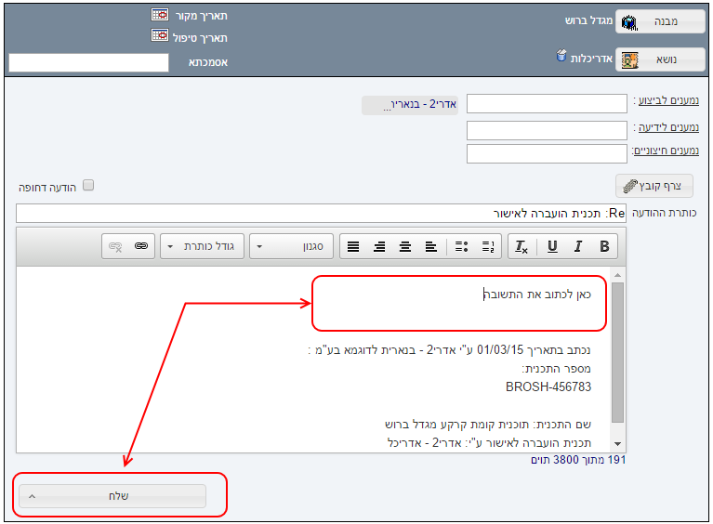
Task: Justify the paragraph text
Action: click(352, 246)
